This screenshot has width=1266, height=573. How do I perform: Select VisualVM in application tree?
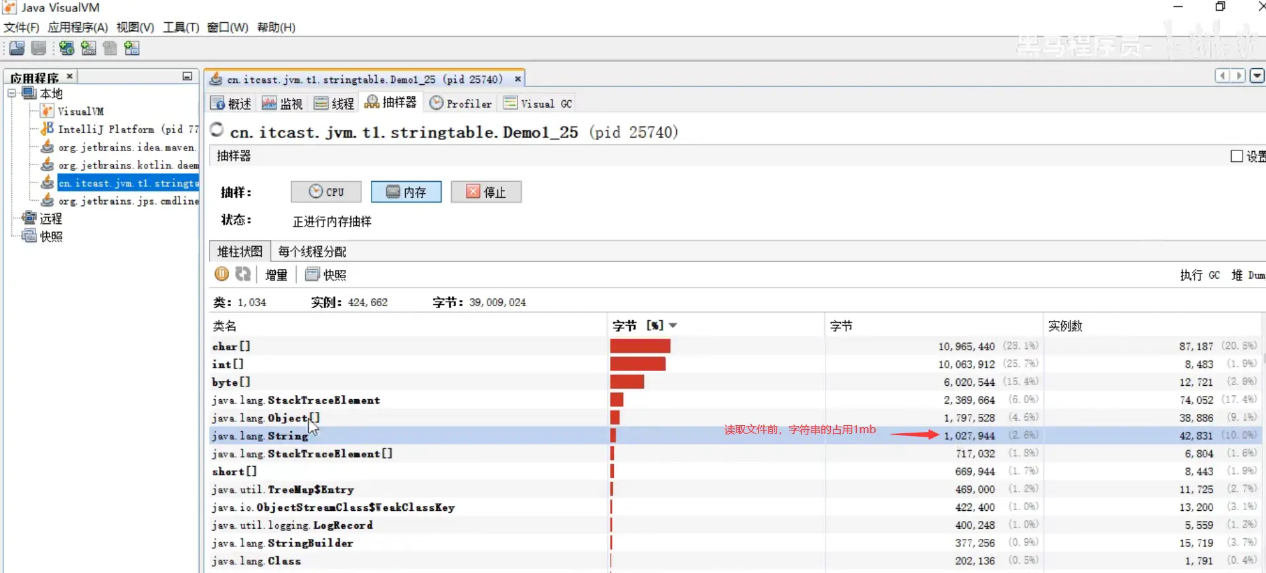pos(80,112)
